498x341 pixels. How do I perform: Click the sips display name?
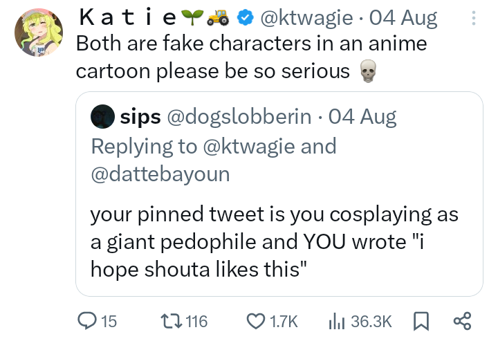coord(140,116)
